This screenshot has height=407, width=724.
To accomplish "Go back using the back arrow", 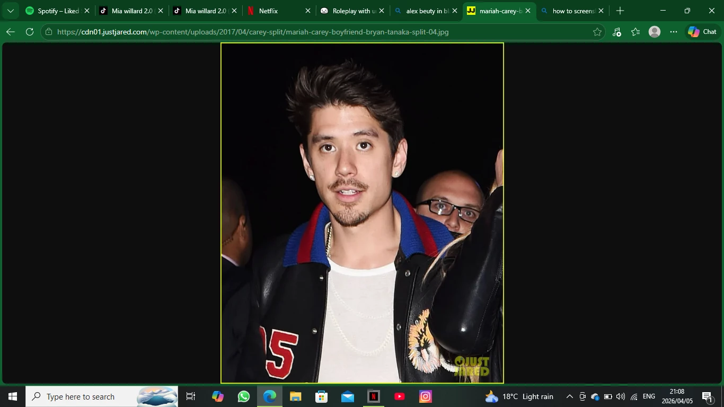I will (11, 32).
